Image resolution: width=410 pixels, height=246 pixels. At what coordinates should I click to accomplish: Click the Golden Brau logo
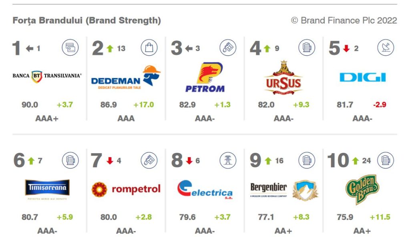[x=362, y=189]
